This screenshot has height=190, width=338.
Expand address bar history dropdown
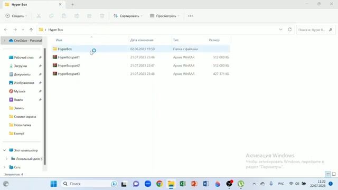point(280,30)
